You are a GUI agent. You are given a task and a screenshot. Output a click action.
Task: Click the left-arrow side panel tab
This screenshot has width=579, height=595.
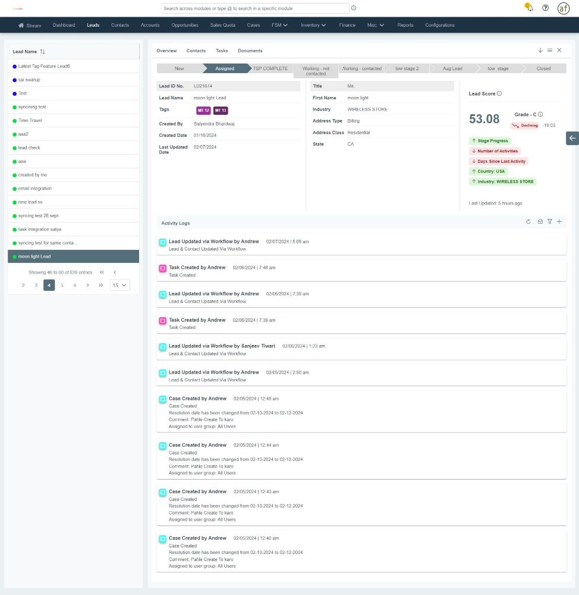pyautogui.click(x=572, y=138)
